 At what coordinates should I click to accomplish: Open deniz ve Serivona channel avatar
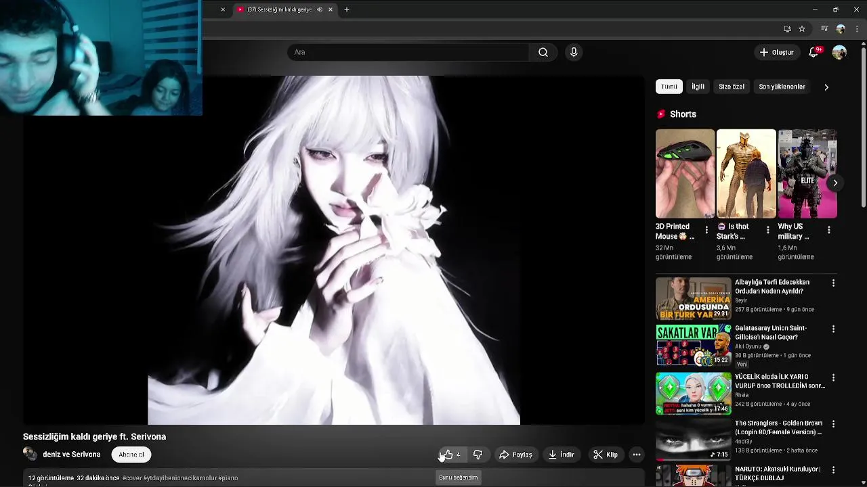30,455
